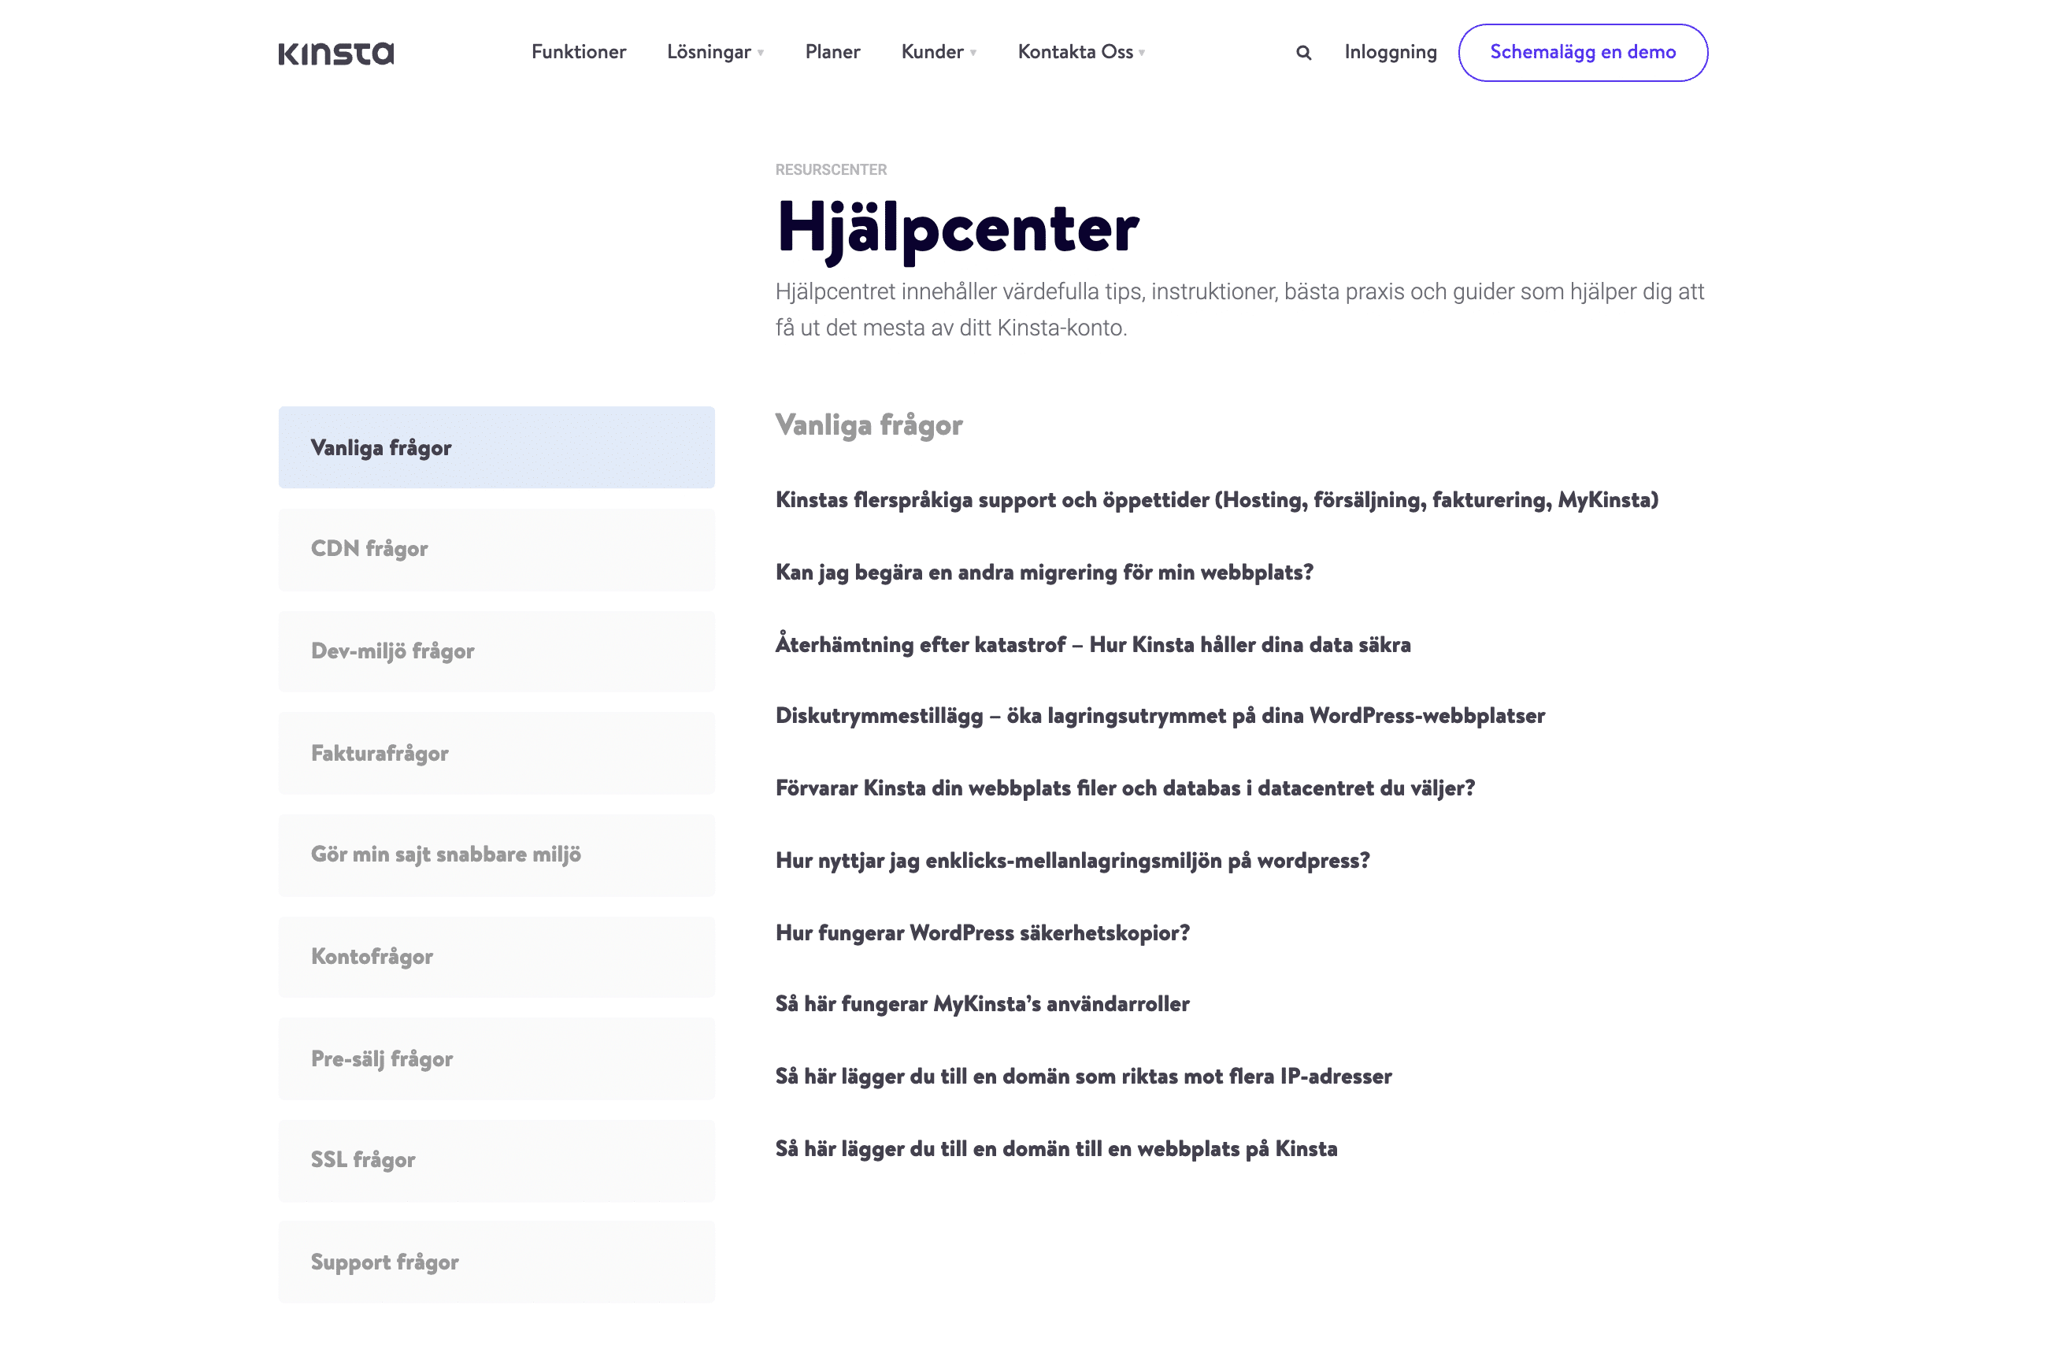This screenshot has height=1364, width=2060.
Task: Expand the Lösningar dropdown menu
Action: (x=715, y=52)
